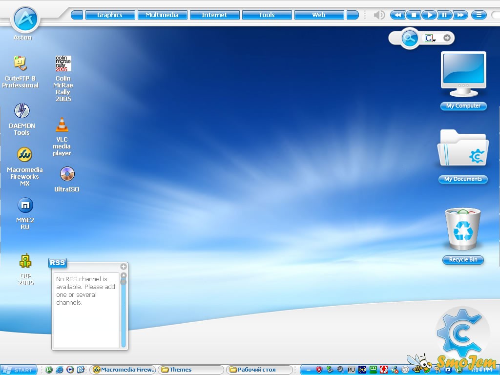Click the green face tray icon

tap(373, 370)
